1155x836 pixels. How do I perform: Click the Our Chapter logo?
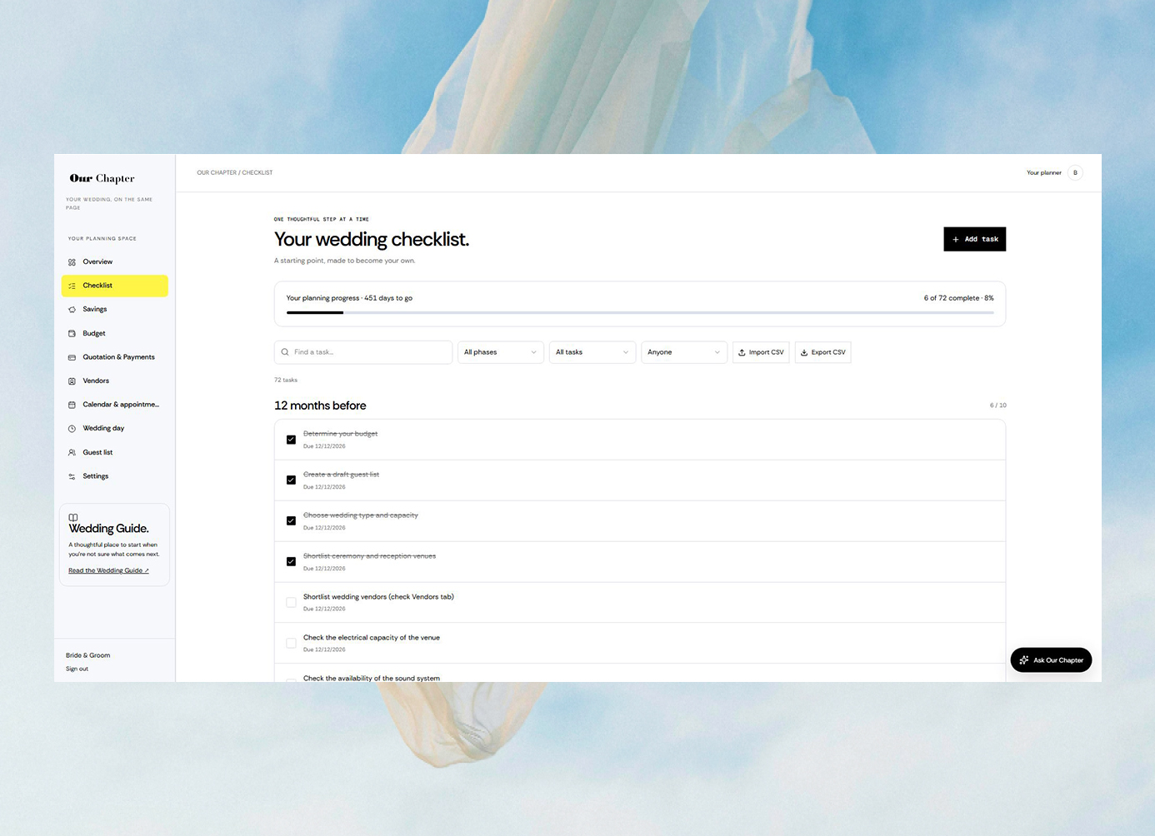click(102, 178)
